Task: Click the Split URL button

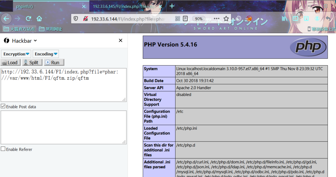Action: tap(32, 62)
